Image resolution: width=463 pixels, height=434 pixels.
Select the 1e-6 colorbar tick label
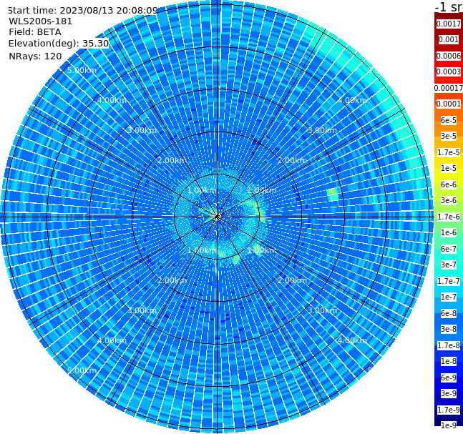(x=449, y=232)
